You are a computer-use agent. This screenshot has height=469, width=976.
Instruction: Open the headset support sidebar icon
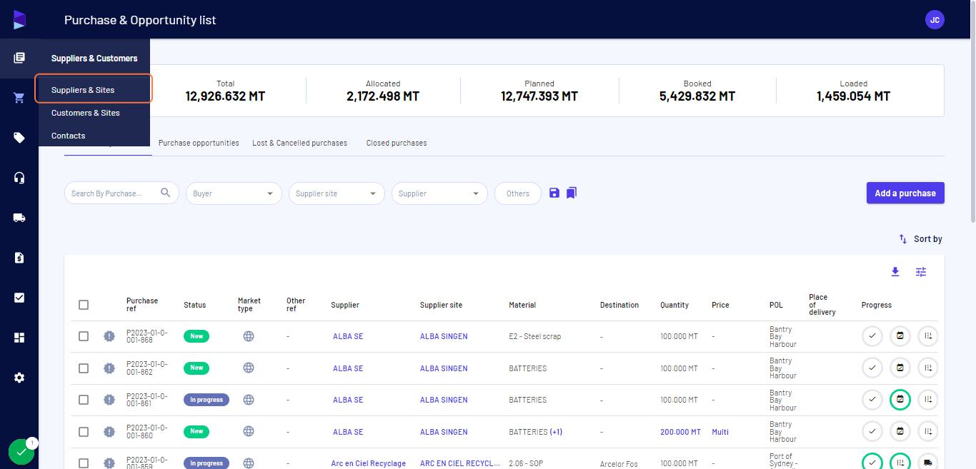(x=19, y=178)
